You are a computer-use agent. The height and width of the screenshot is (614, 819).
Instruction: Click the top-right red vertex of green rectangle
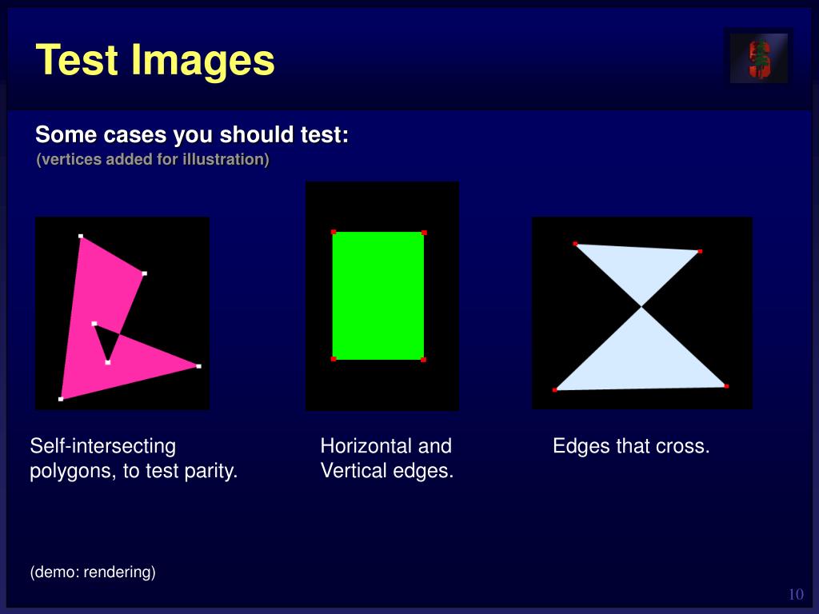(424, 233)
